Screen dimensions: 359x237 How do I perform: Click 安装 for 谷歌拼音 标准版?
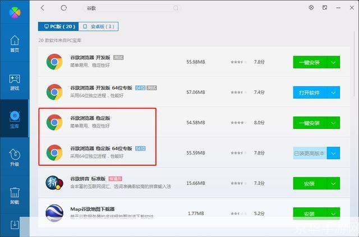(310, 183)
